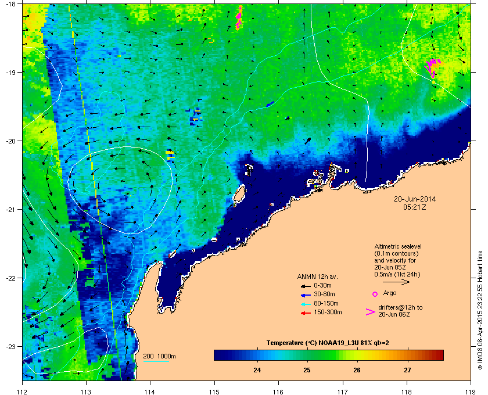
Task: Click the red 150-300m legend arrow
Action: click(x=306, y=313)
